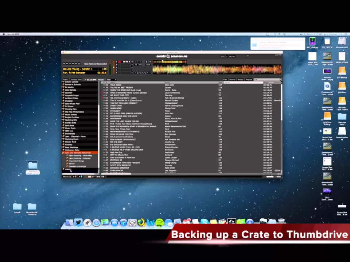Select the Important Songs subcrate
The width and height of the screenshot is (350, 262).
click(76, 161)
